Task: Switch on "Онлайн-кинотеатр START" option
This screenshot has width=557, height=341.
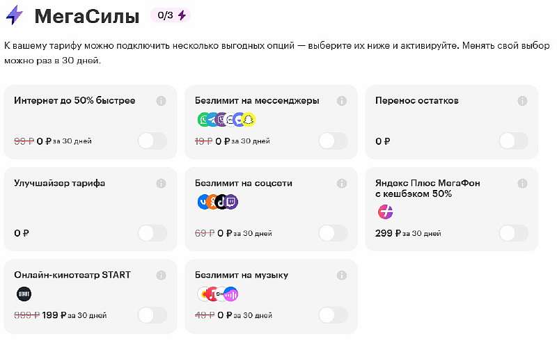Action: pos(152,315)
